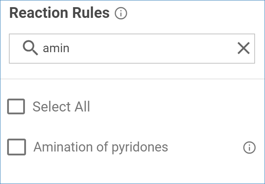Clear the 'amin' search with X
The image size is (265, 184).
point(244,48)
